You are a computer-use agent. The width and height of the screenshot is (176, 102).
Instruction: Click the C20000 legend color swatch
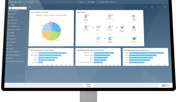click(37, 15)
